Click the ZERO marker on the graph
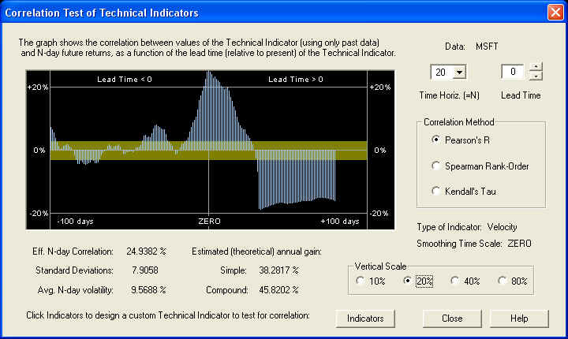Screen dimensions: 568x339 pyautogui.click(x=209, y=221)
